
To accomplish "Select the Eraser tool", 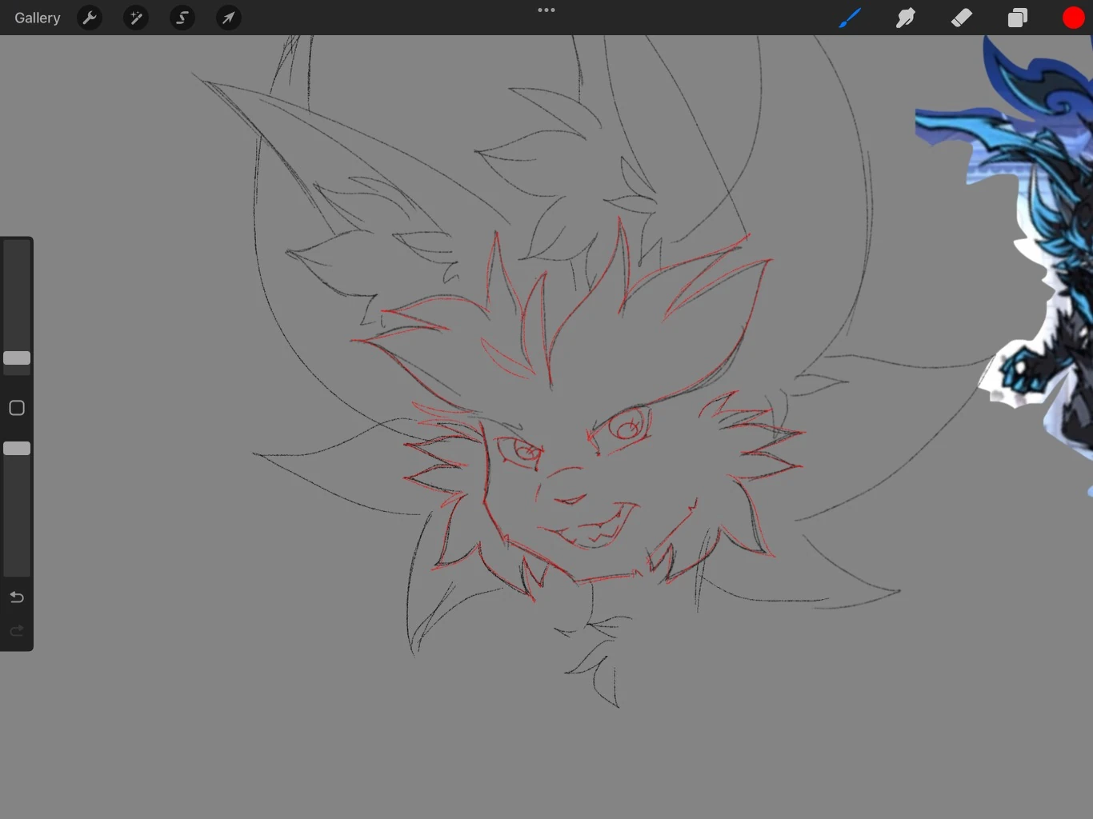I will [x=962, y=18].
